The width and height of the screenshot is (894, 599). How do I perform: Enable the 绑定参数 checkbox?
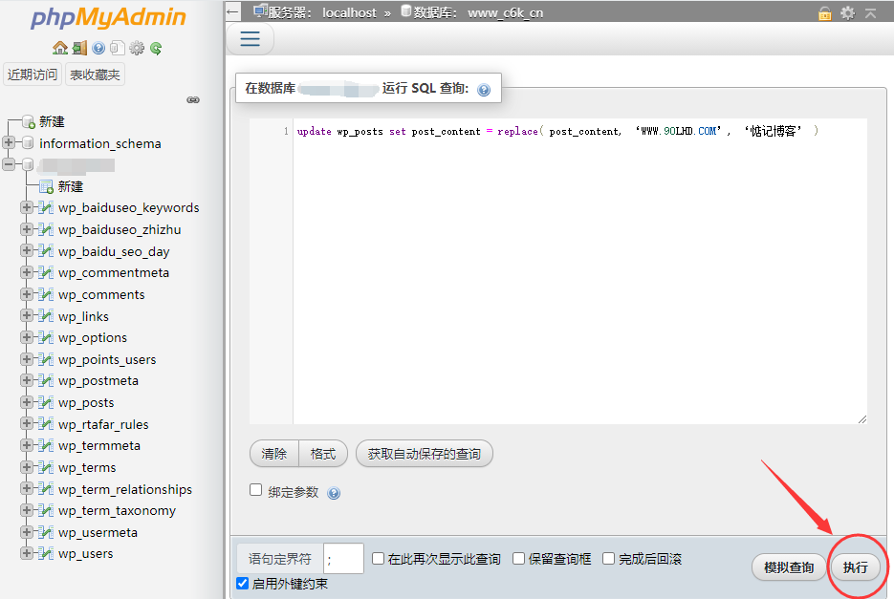tap(255, 489)
